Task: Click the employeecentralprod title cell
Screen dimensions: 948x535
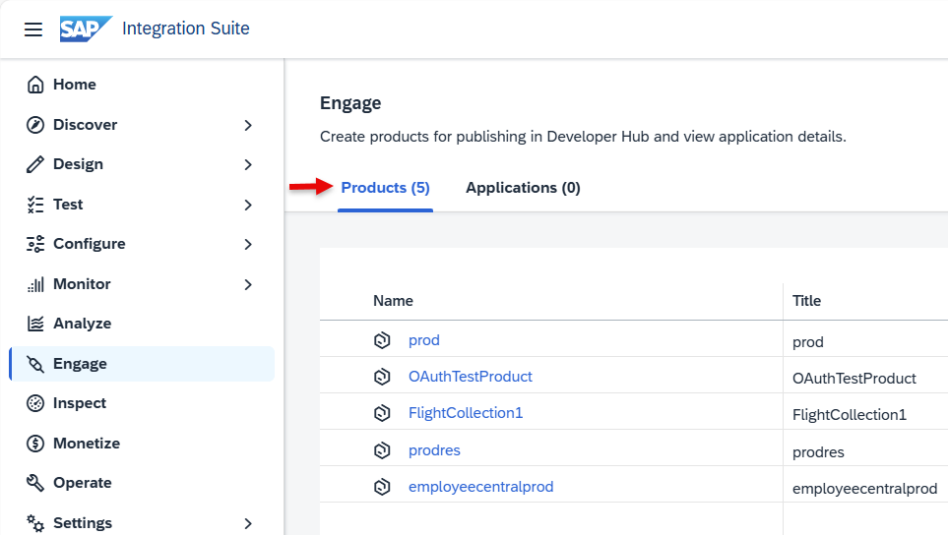Action: (864, 489)
